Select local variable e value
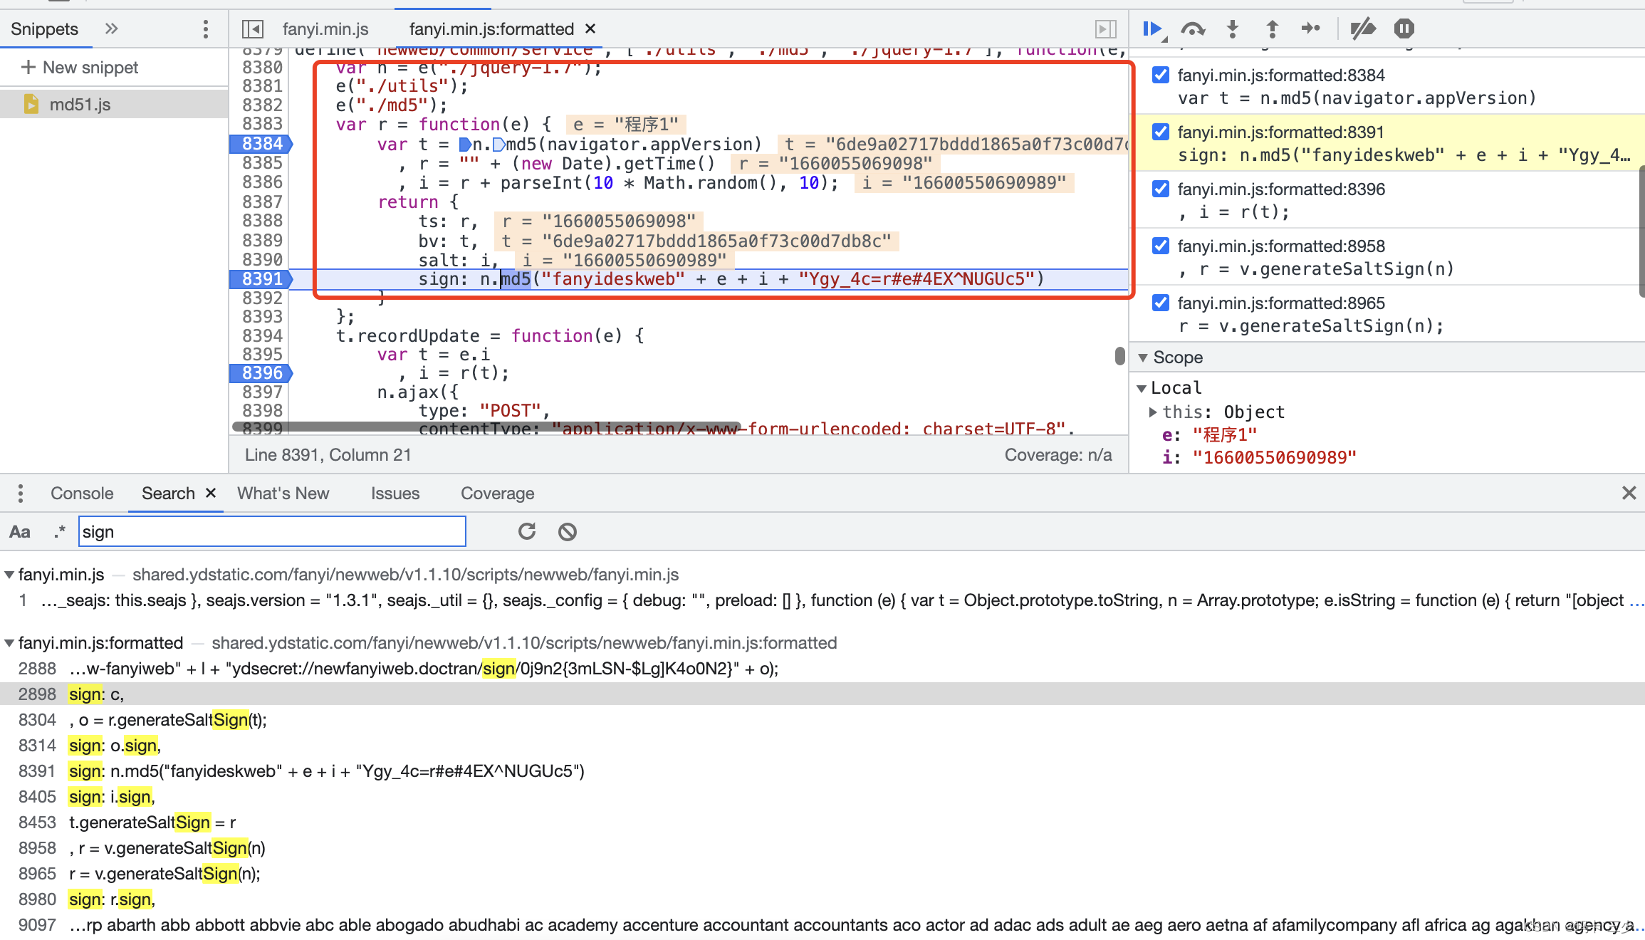 point(1225,435)
